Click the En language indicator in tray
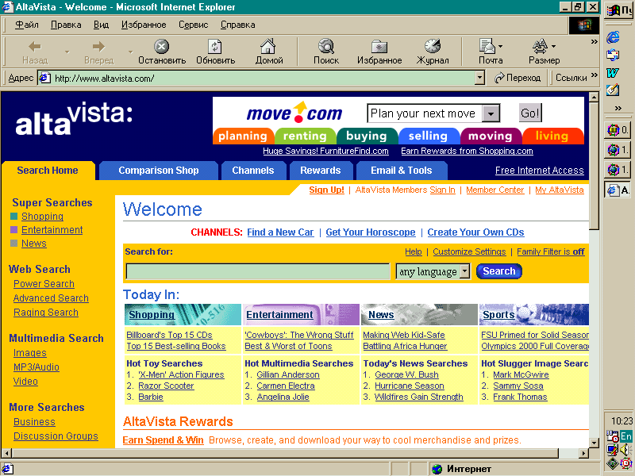This screenshot has height=476, width=635. [x=625, y=436]
